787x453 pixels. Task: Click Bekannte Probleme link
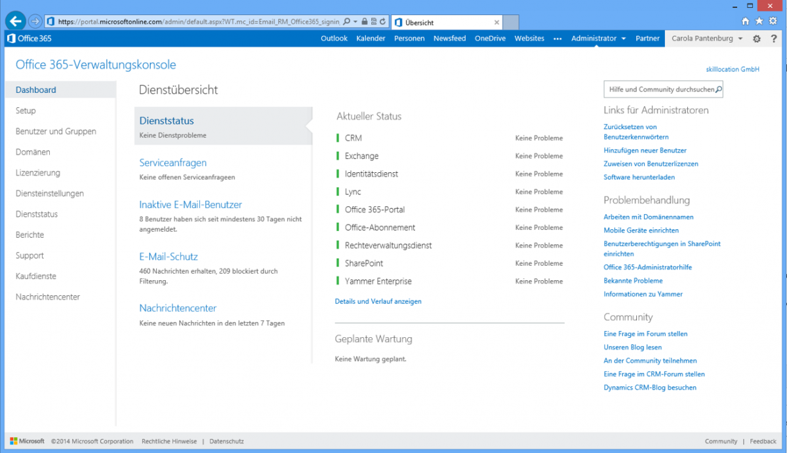pyautogui.click(x=634, y=281)
